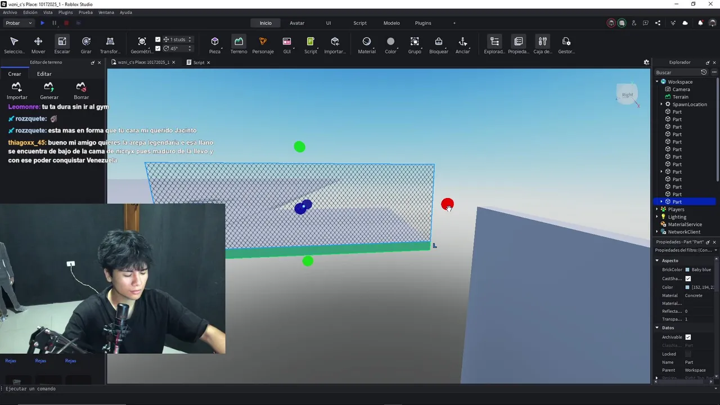This screenshot has height=405, width=720.
Task: Toggle the Explorador panel button
Action: 494,45
